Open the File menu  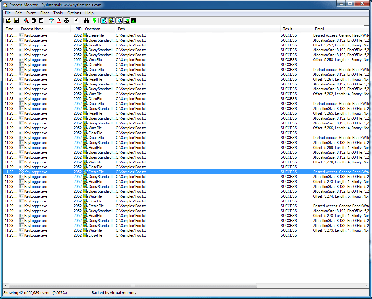click(8, 13)
